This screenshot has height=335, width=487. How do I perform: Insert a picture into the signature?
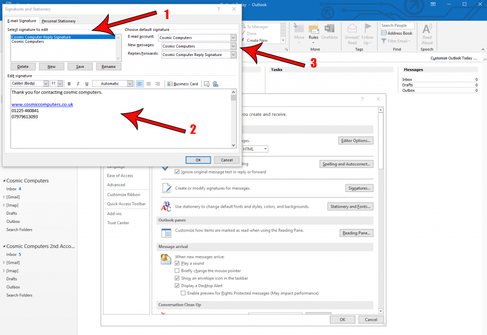pyautogui.click(x=207, y=84)
